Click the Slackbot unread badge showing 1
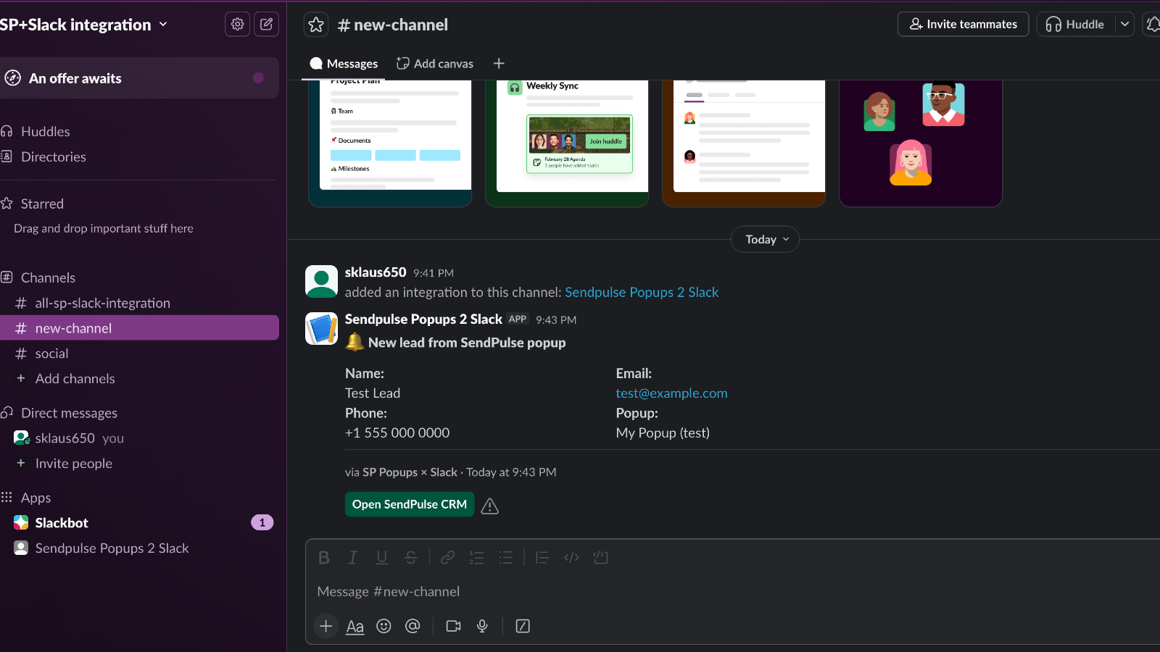The image size is (1160, 652). click(x=262, y=522)
